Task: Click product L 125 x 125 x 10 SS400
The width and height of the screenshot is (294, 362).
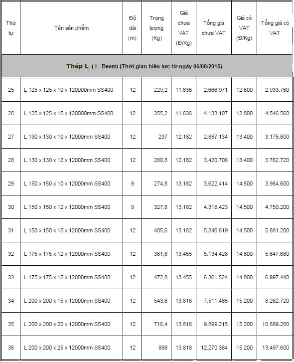Action: click(x=69, y=90)
